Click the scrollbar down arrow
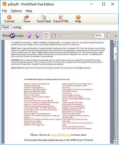Viewport: 119px width, 145px height. [115, 142]
